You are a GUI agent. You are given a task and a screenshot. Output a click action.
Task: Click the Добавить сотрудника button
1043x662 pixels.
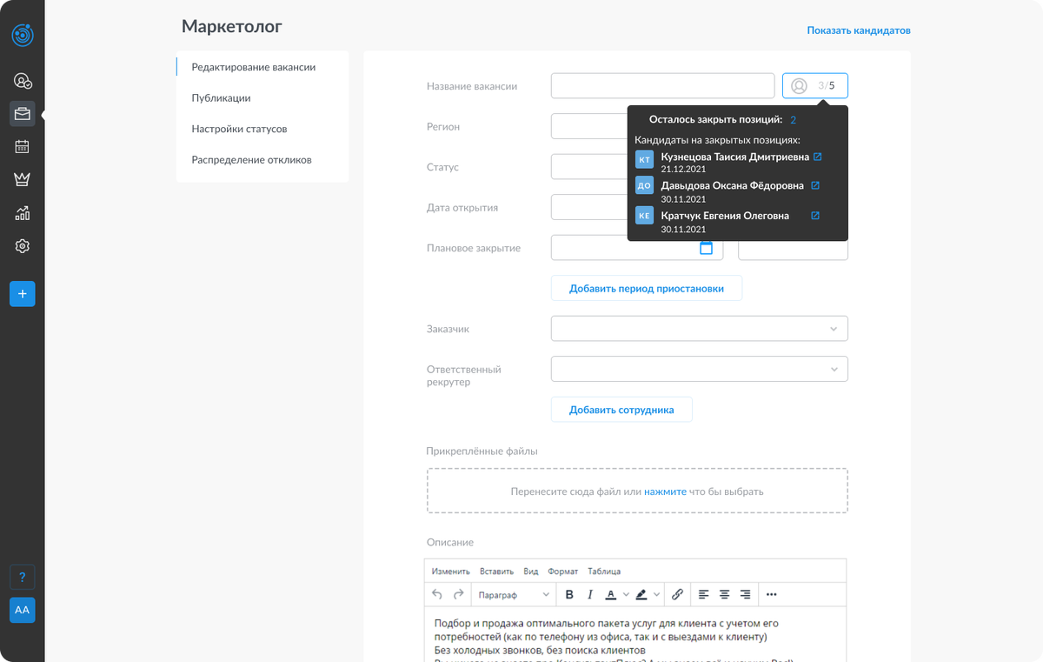pyautogui.click(x=621, y=410)
